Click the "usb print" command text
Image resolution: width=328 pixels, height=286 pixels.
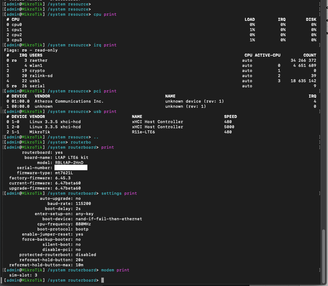(105, 111)
